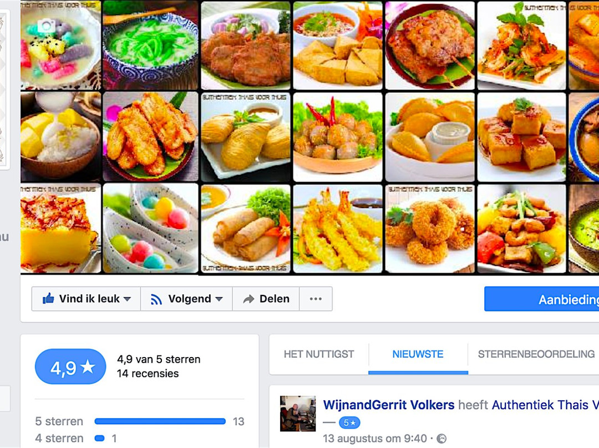599x448 pixels.
Task: Expand the Vind ik leuk dropdown arrow
Action: 127,299
